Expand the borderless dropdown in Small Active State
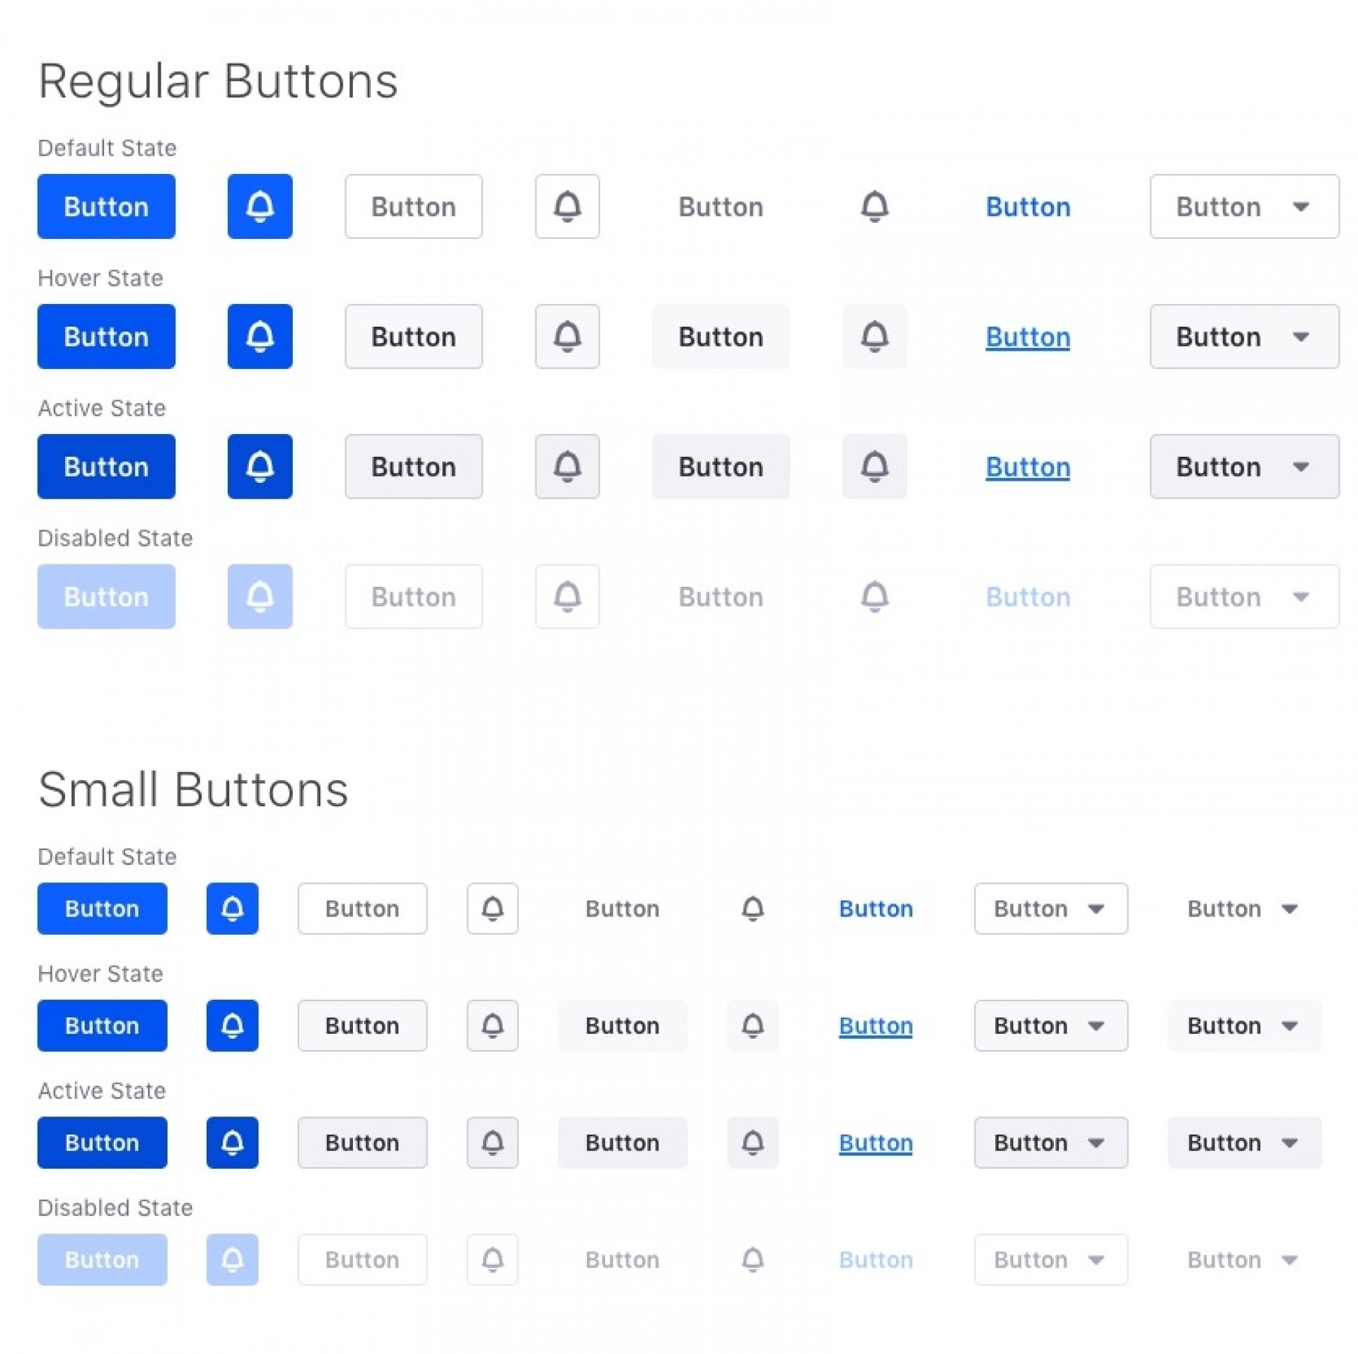Image resolution: width=1358 pixels, height=1354 pixels. click(1244, 1143)
